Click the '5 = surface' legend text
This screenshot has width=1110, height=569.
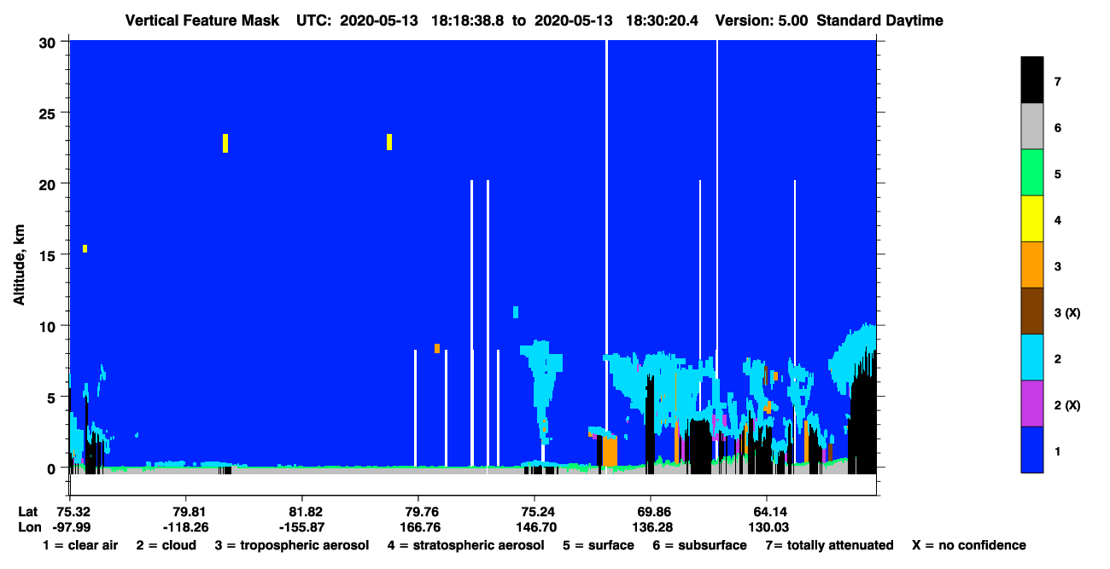(598, 545)
